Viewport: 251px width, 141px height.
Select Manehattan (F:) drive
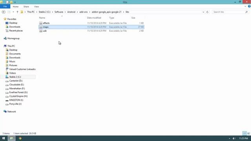point(17,89)
